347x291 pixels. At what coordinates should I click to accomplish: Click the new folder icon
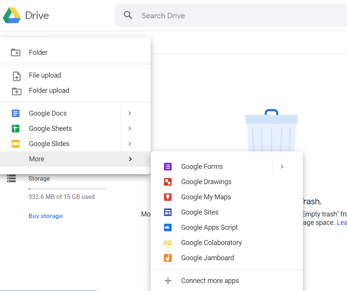[16, 52]
